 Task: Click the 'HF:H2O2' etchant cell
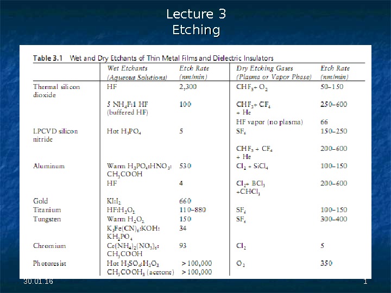[x=121, y=211]
